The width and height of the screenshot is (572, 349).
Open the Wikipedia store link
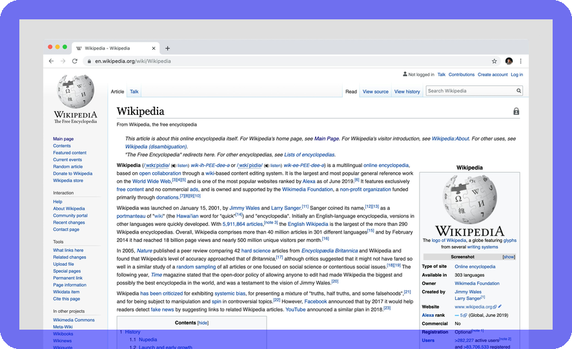68,181
